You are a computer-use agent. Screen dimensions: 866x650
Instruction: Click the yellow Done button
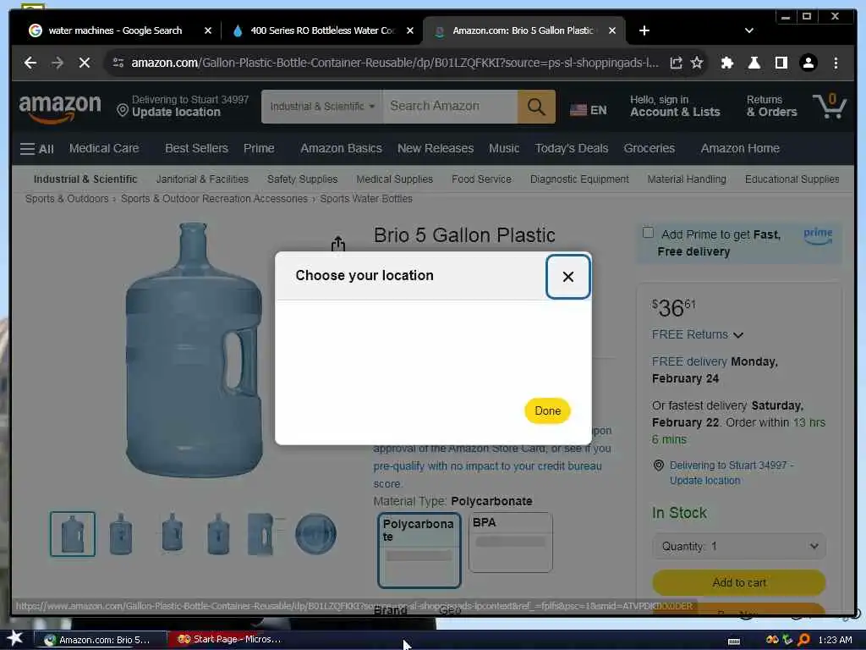(547, 410)
